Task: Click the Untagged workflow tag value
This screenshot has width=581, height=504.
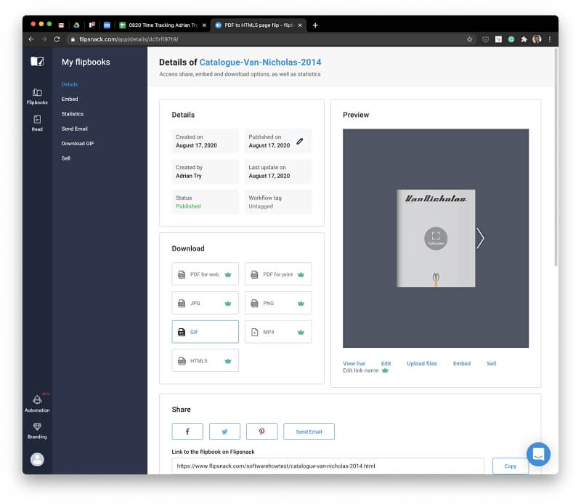Action: pos(261,206)
